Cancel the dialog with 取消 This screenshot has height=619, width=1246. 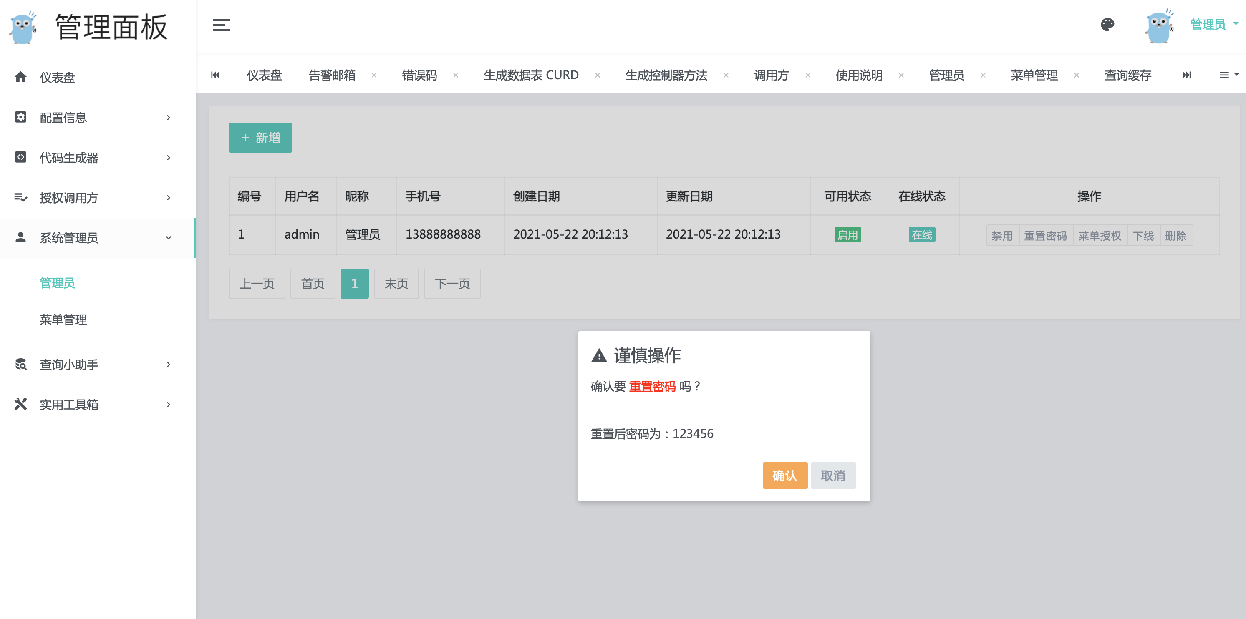(x=833, y=476)
